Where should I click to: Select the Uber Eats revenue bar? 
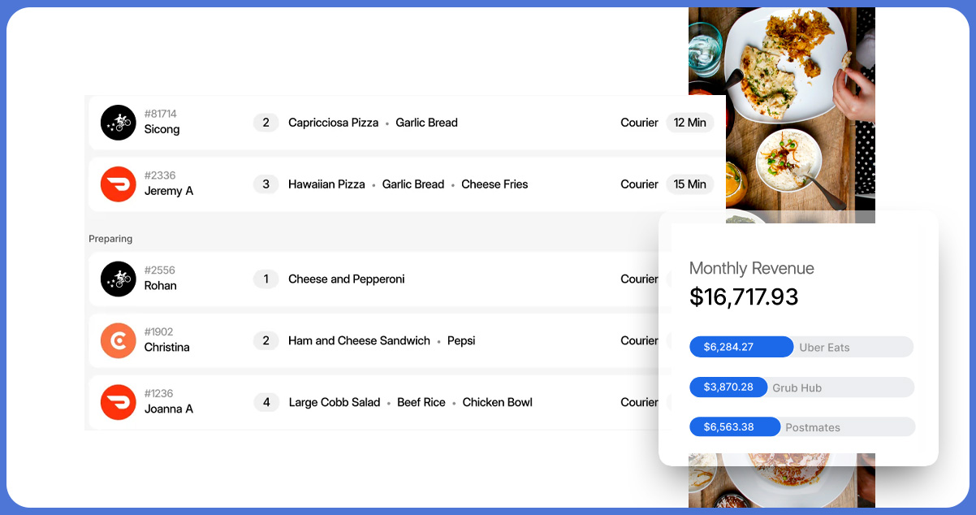(801, 347)
